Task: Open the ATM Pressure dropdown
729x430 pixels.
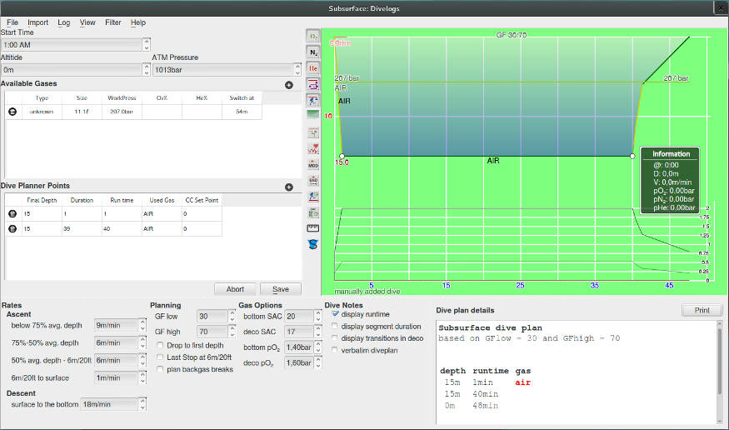Action: click(297, 71)
